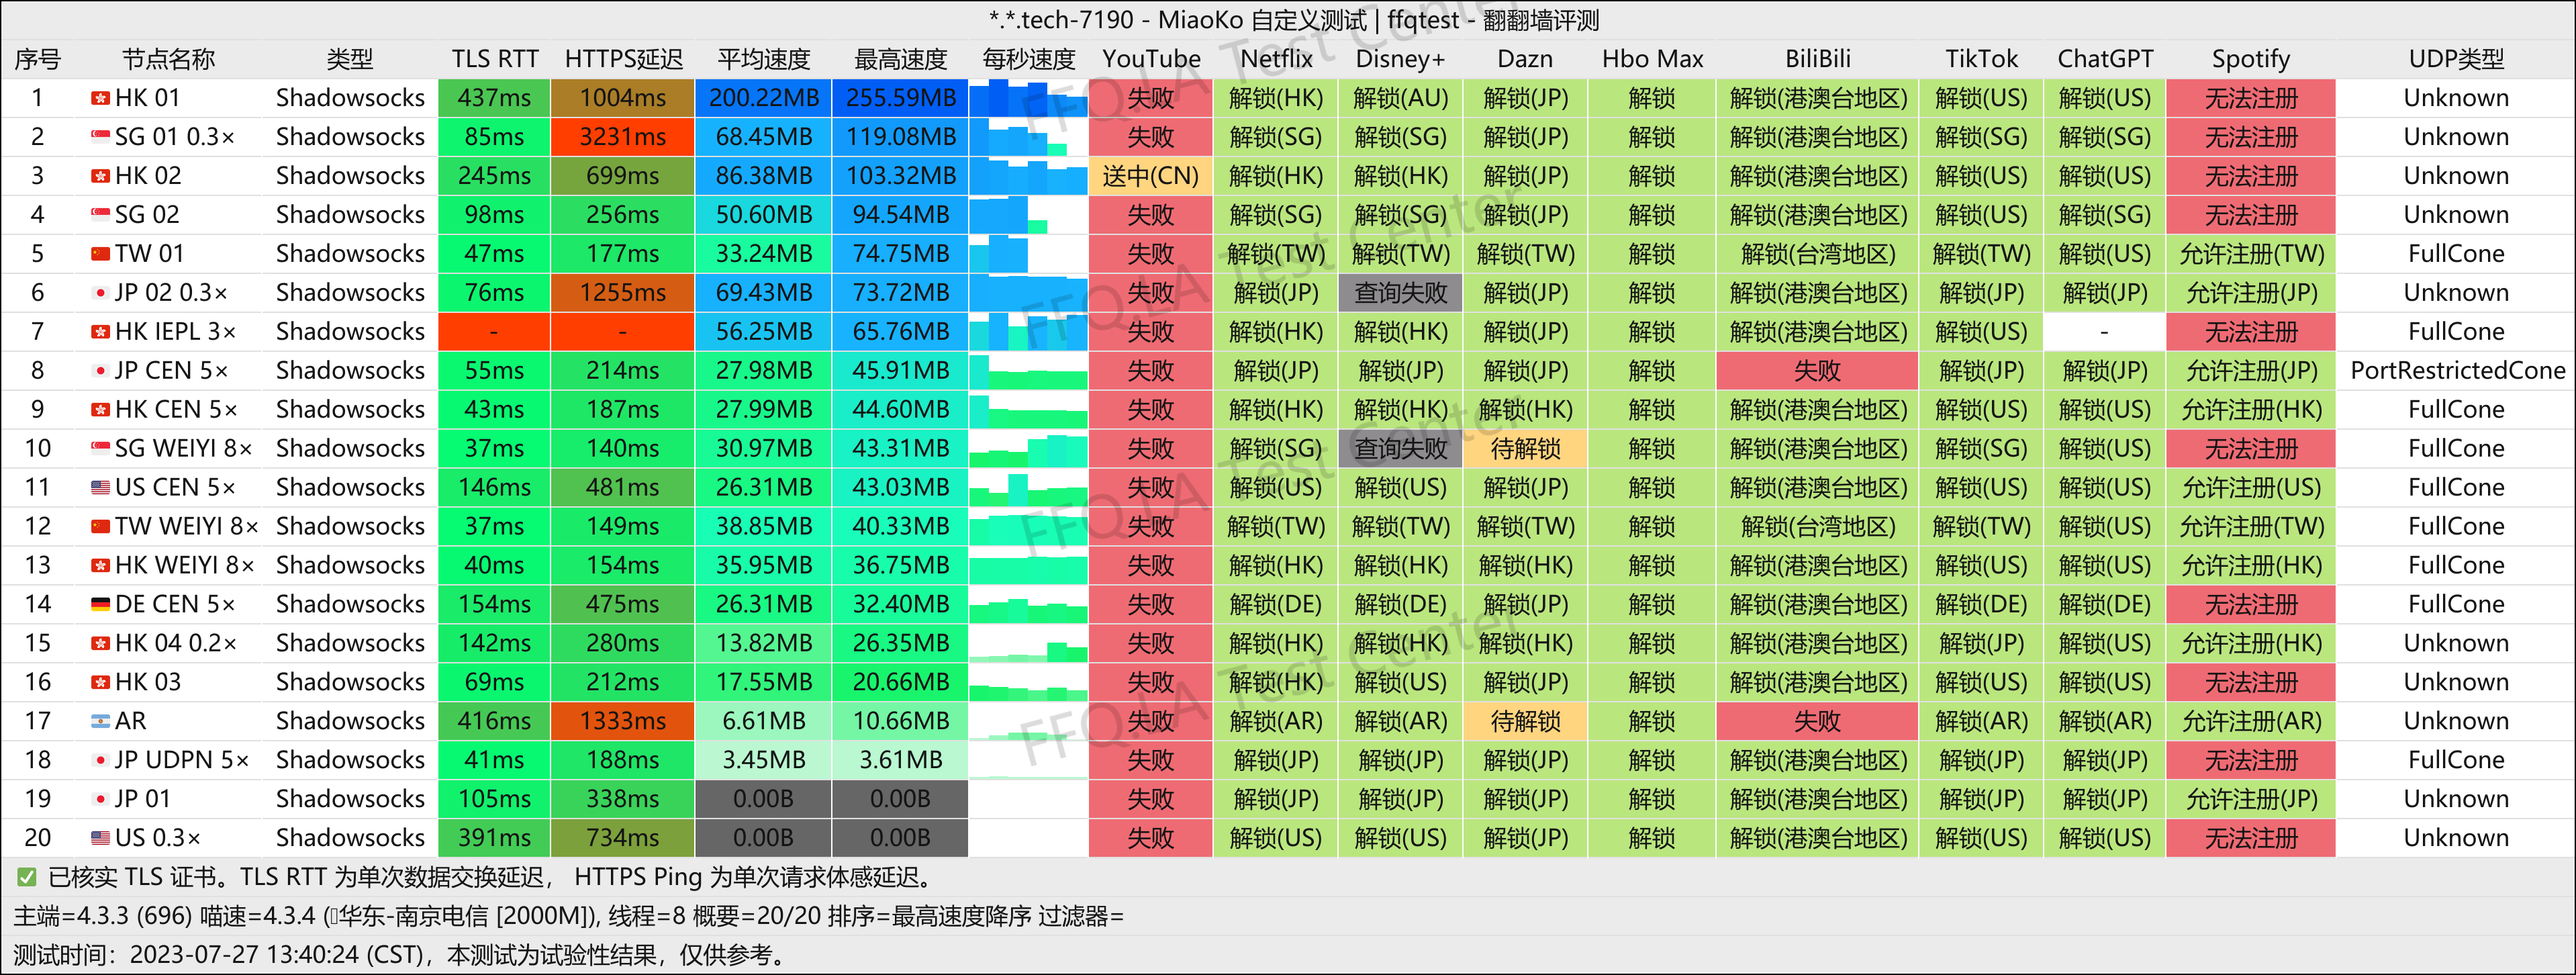Click the HTTPS延迟 column header

pos(623,59)
